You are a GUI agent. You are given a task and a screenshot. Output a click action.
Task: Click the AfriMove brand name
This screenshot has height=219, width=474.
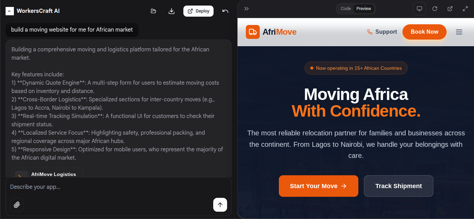280,32
